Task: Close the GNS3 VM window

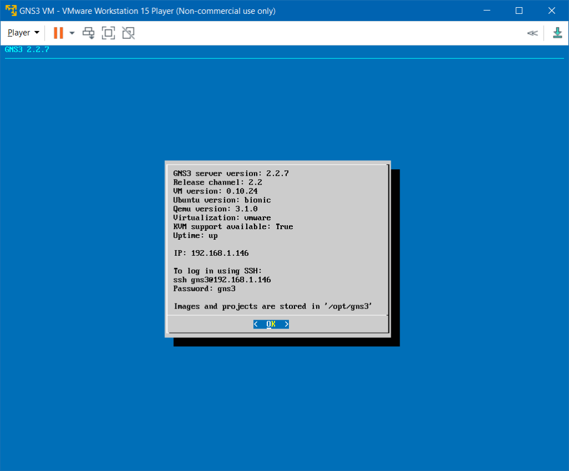Action: coord(552,11)
